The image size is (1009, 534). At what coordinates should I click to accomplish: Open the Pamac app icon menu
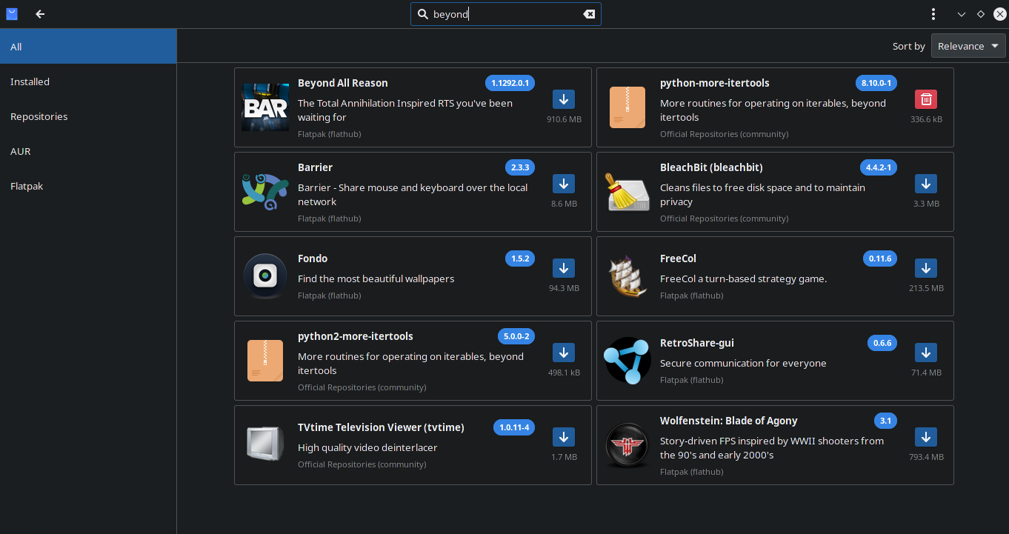pos(12,14)
